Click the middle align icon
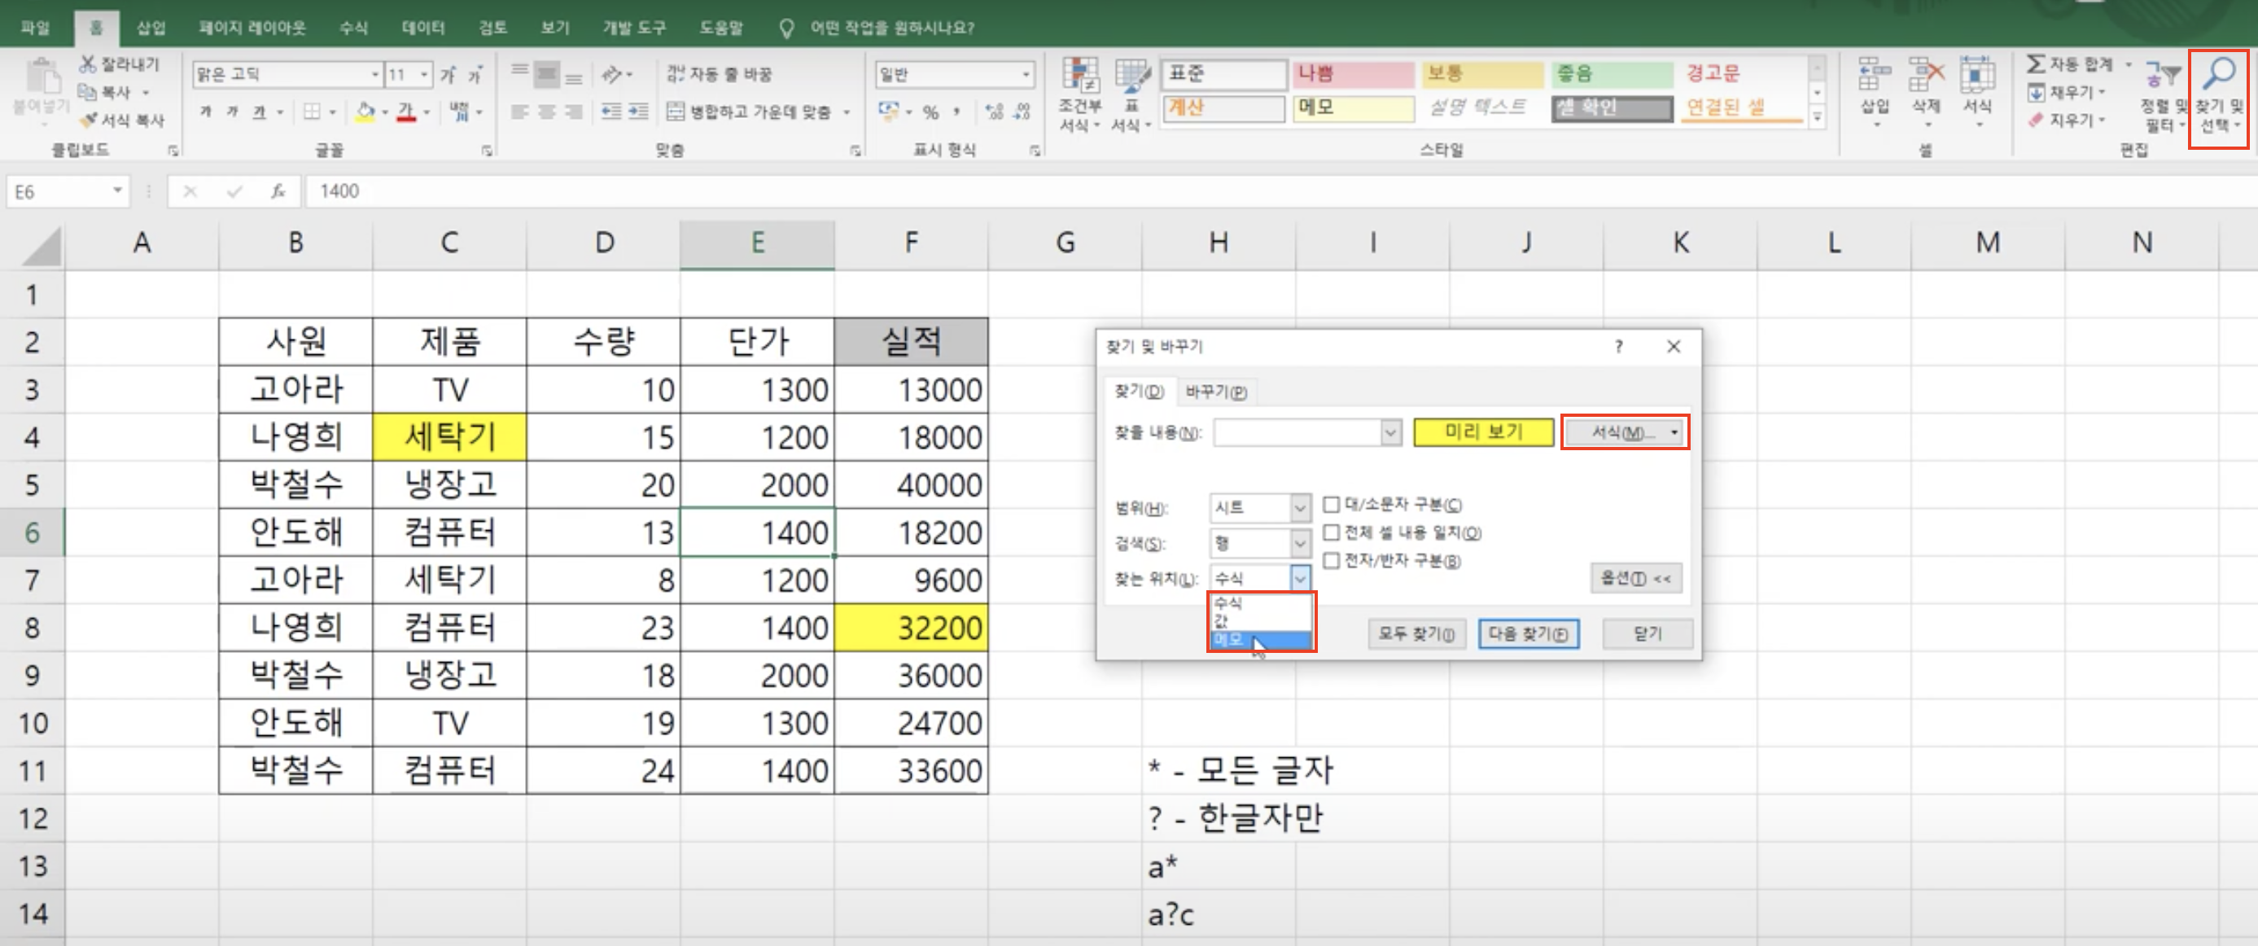 point(547,73)
